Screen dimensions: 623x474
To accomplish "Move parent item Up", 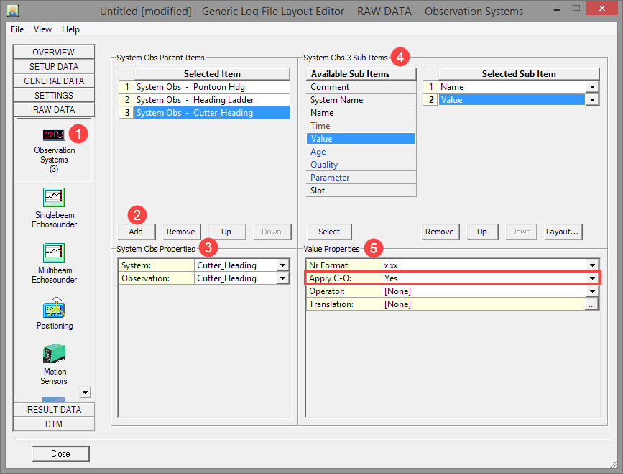I will 226,232.
